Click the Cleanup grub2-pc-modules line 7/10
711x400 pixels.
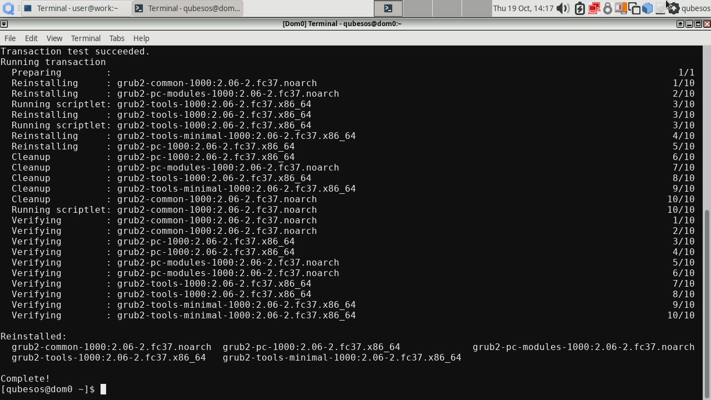click(x=353, y=168)
